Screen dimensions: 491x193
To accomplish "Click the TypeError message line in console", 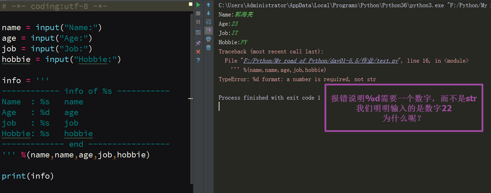I will [297, 79].
